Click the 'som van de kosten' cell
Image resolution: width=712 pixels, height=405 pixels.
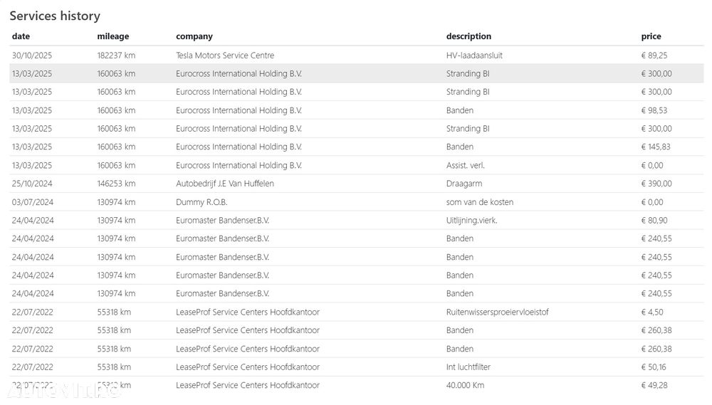point(479,202)
